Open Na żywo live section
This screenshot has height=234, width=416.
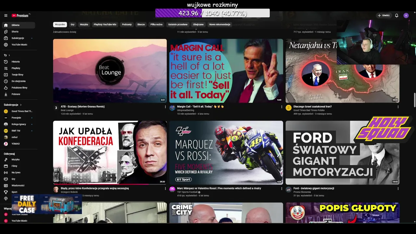point(18,173)
